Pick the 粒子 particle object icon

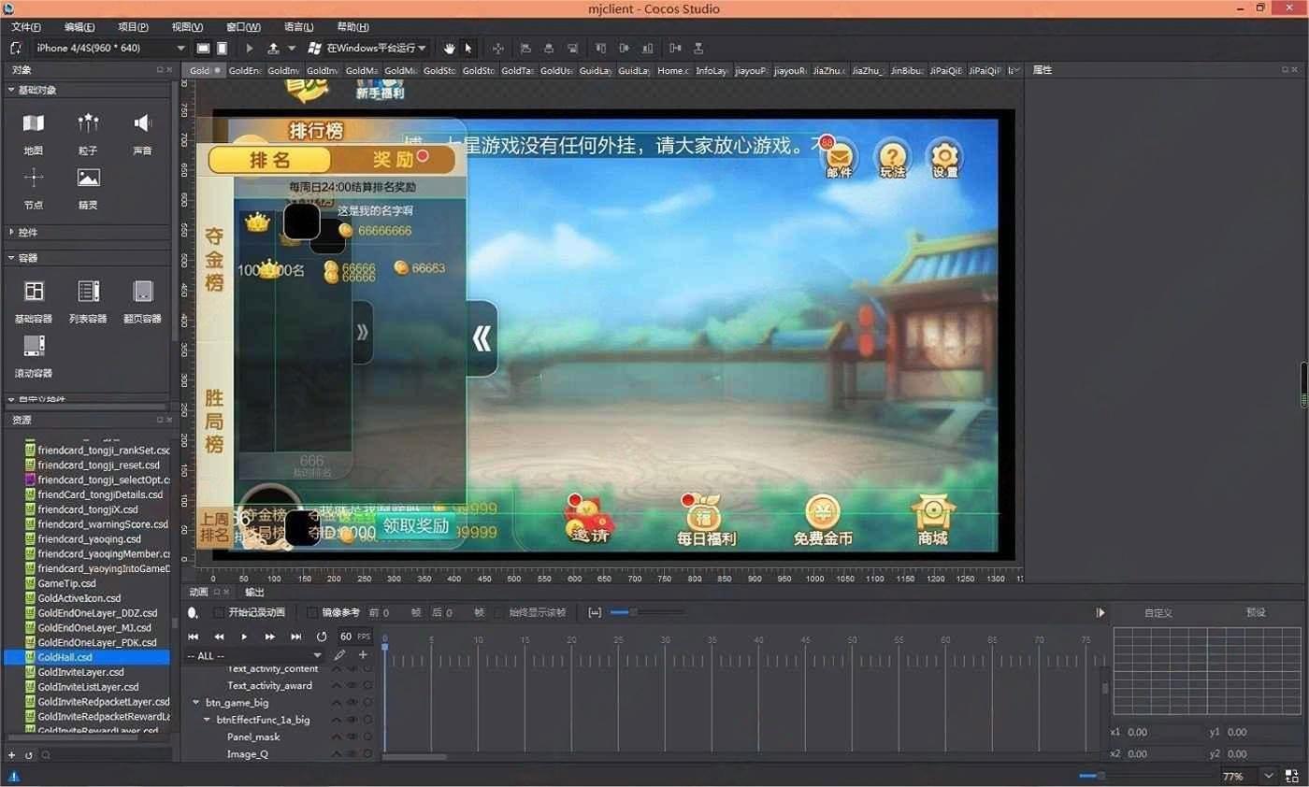tap(88, 124)
